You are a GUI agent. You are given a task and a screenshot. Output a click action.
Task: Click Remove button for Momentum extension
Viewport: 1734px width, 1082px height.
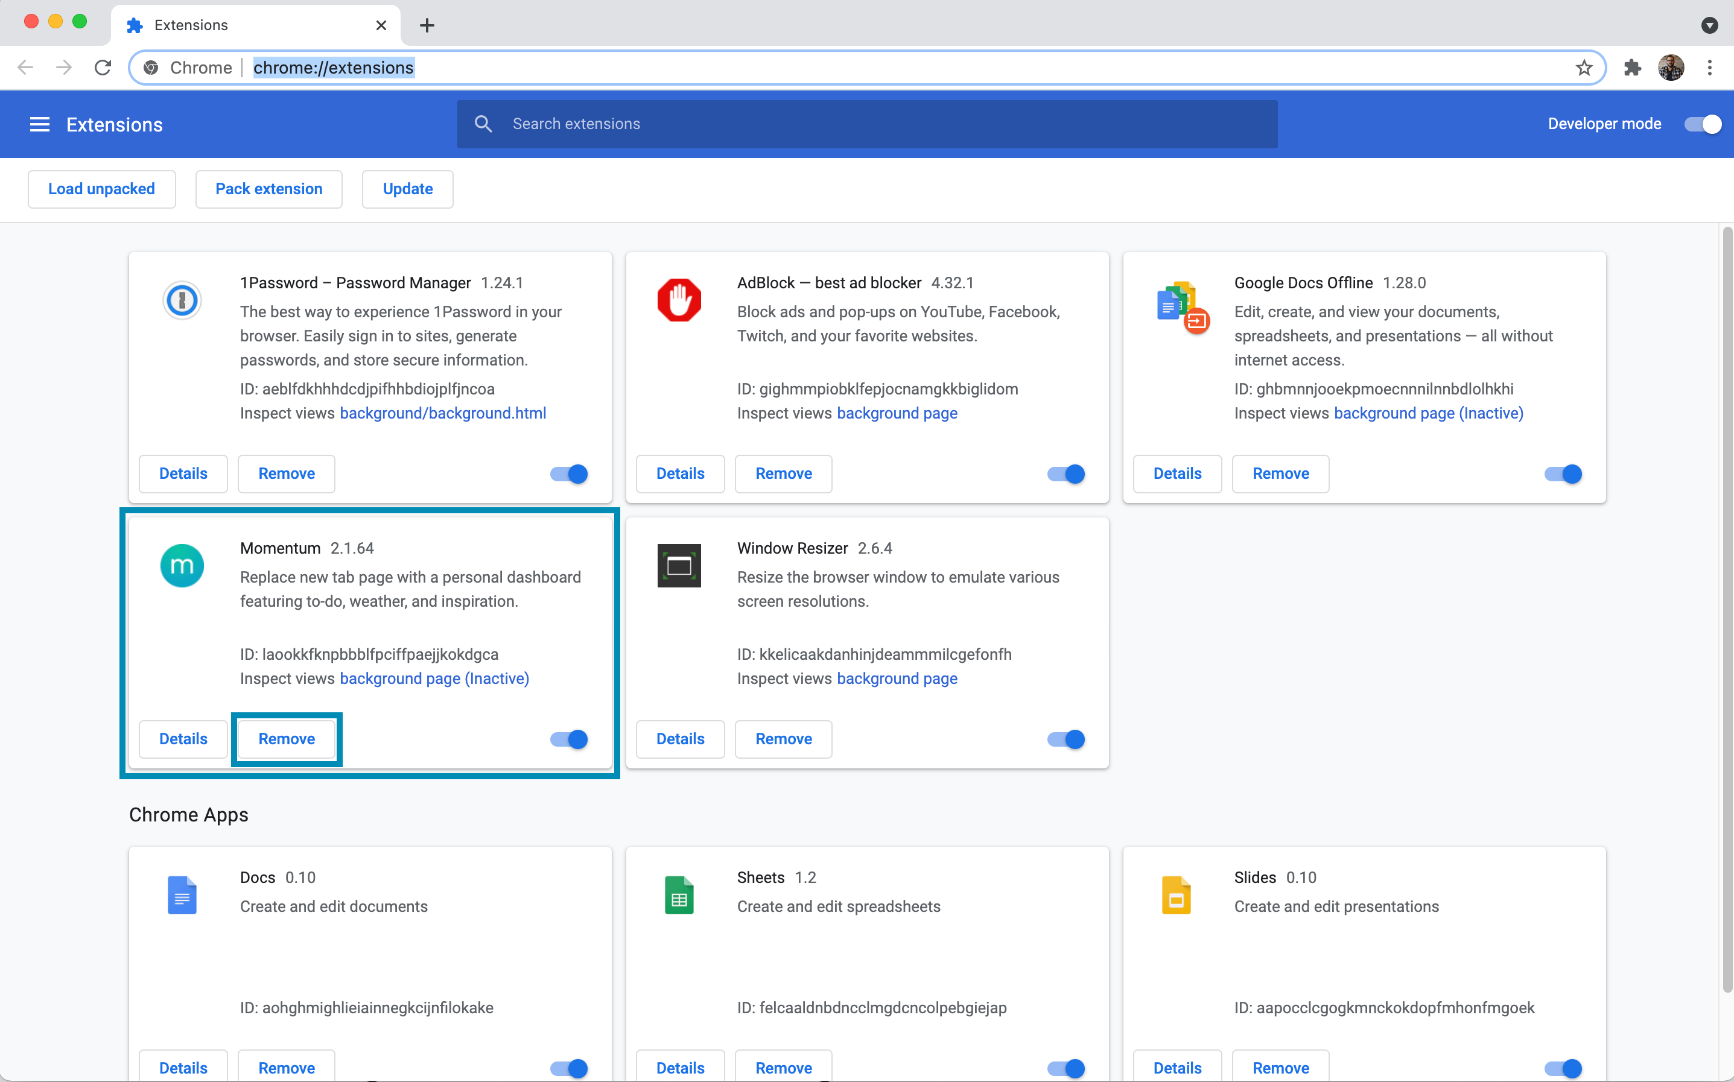coord(285,738)
